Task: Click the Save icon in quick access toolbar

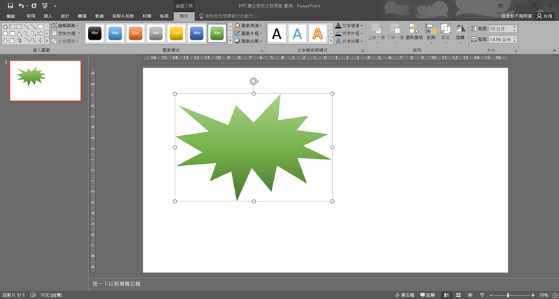Action: (10, 6)
